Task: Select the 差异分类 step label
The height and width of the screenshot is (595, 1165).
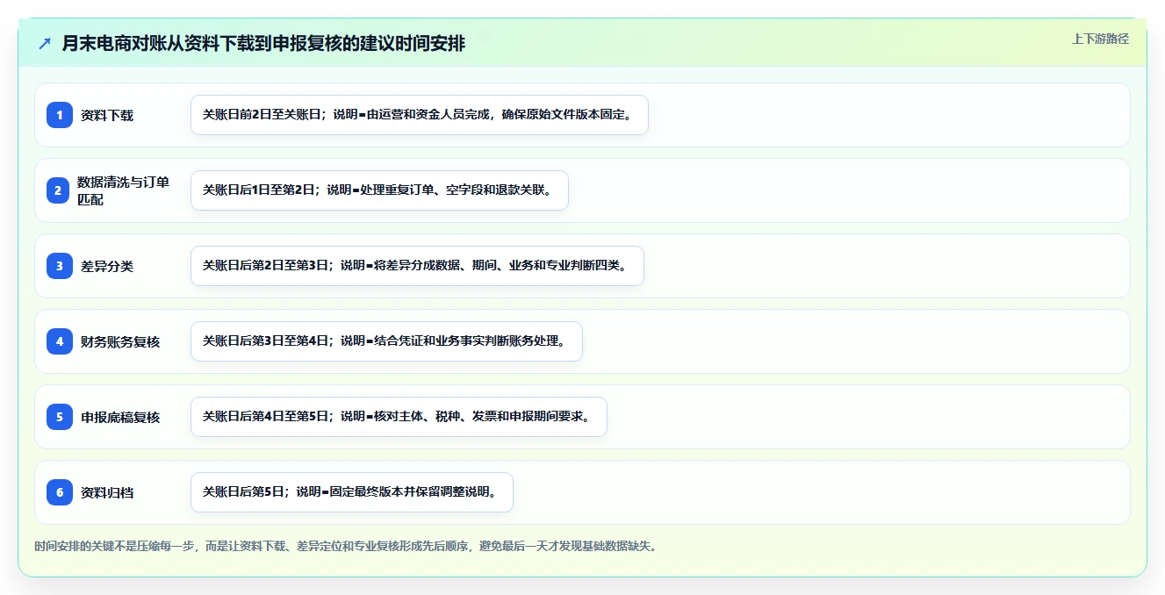Action: (107, 266)
